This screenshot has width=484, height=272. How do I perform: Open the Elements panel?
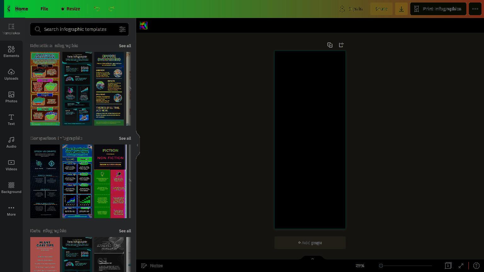coord(11,52)
